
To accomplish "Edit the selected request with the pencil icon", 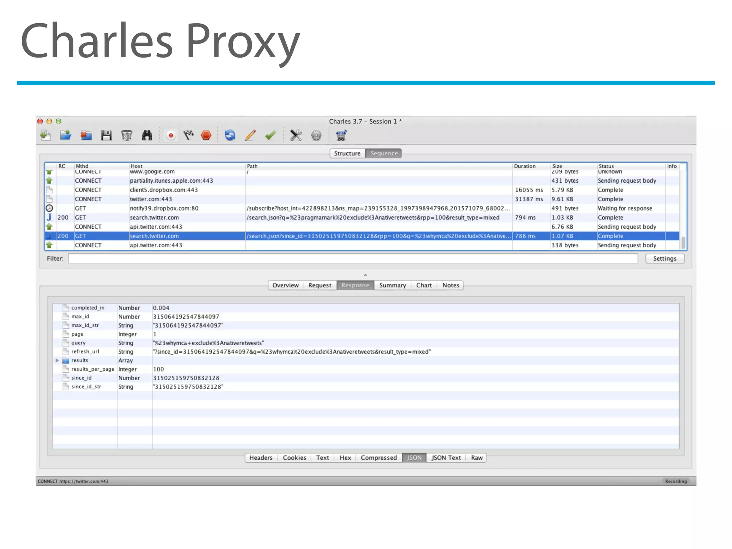I will point(250,135).
